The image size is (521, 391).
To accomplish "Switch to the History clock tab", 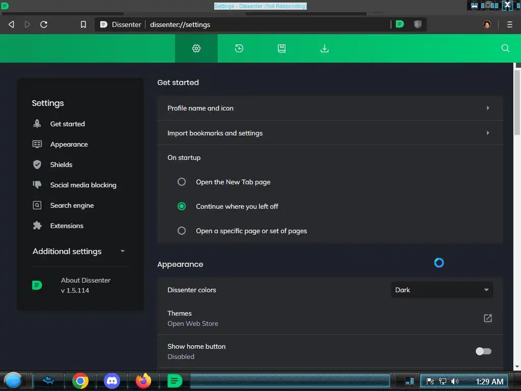I will point(239,48).
